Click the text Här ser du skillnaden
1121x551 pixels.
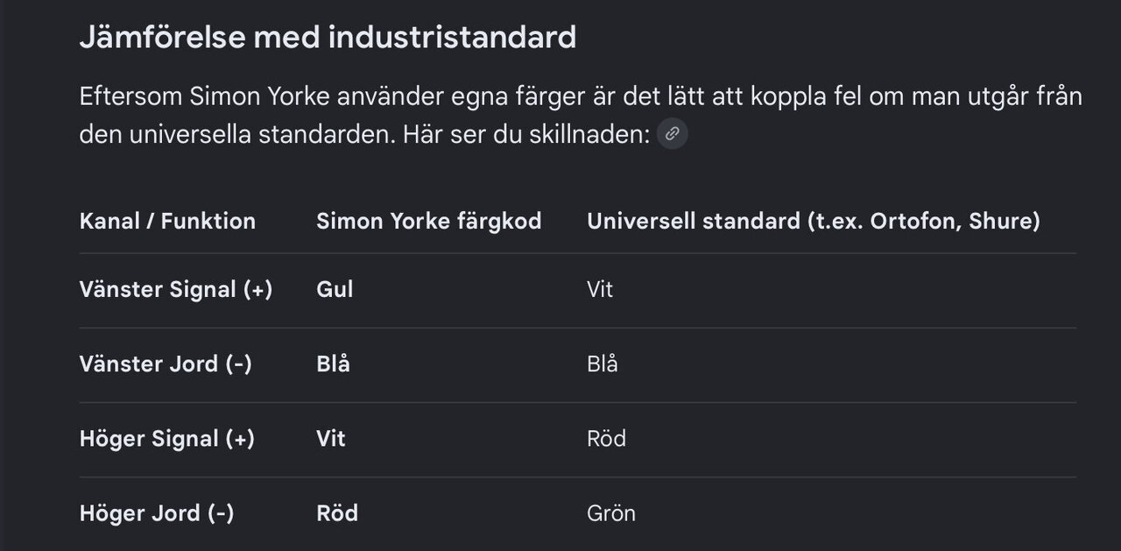point(526,134)
